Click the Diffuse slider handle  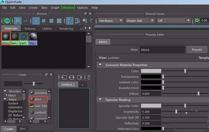pos(199,93)
